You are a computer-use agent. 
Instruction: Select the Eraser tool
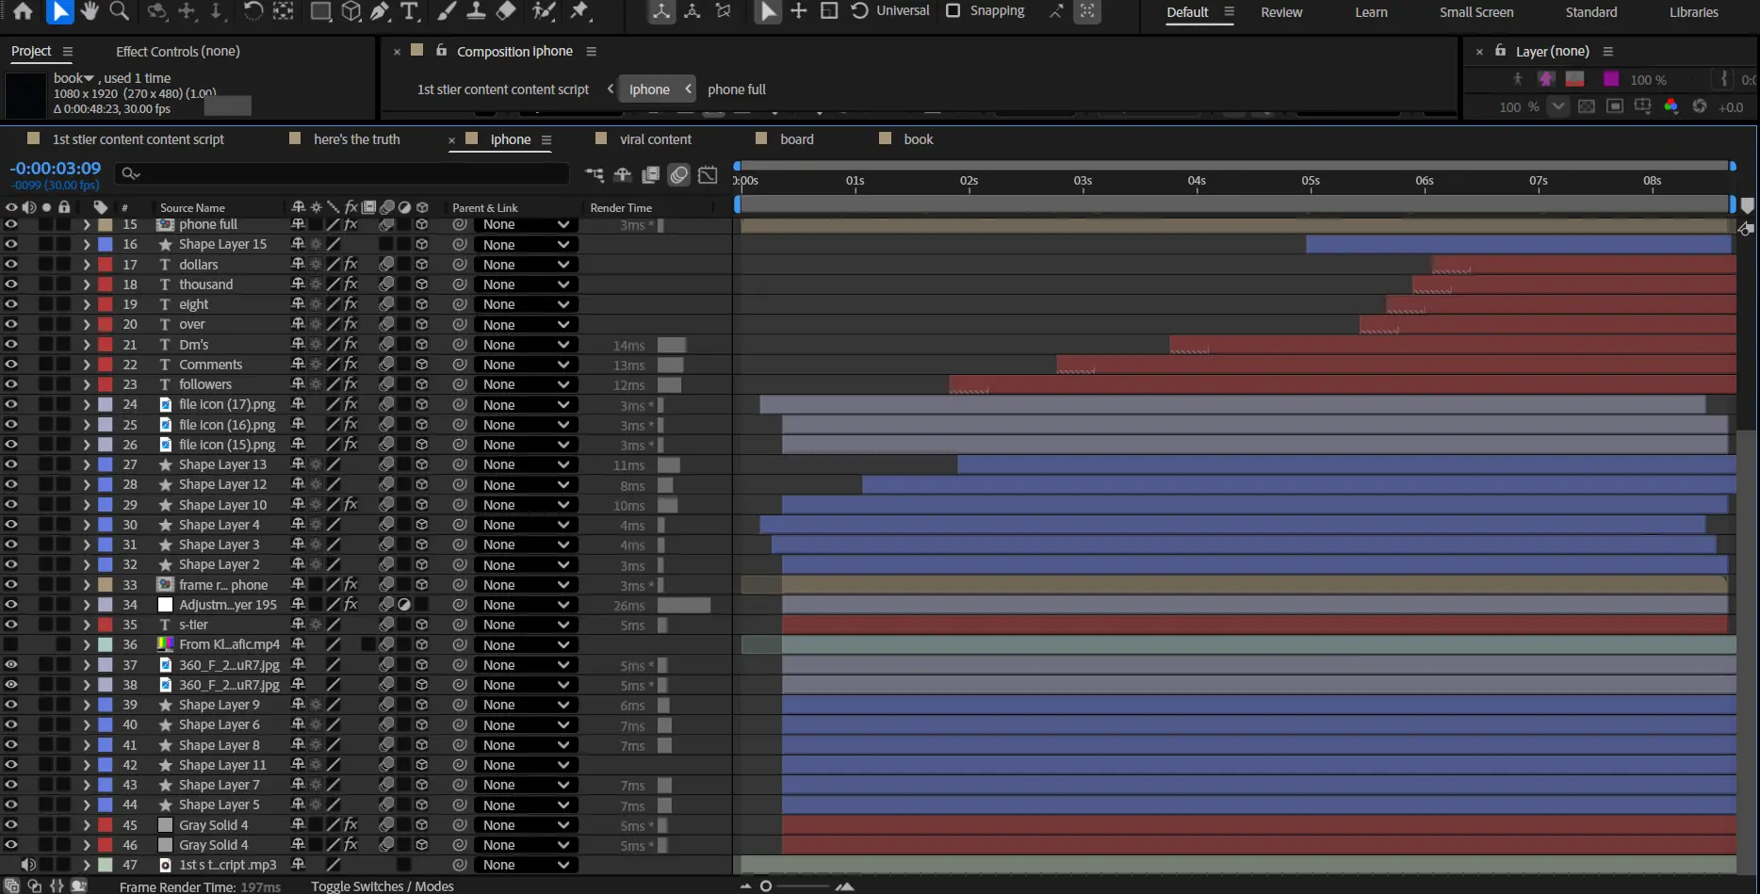[x=506, y=11]
